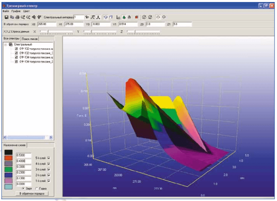277x201 pixels.
Task: Click the zoom in magnifier icon
Action: [x=23, y=17]
